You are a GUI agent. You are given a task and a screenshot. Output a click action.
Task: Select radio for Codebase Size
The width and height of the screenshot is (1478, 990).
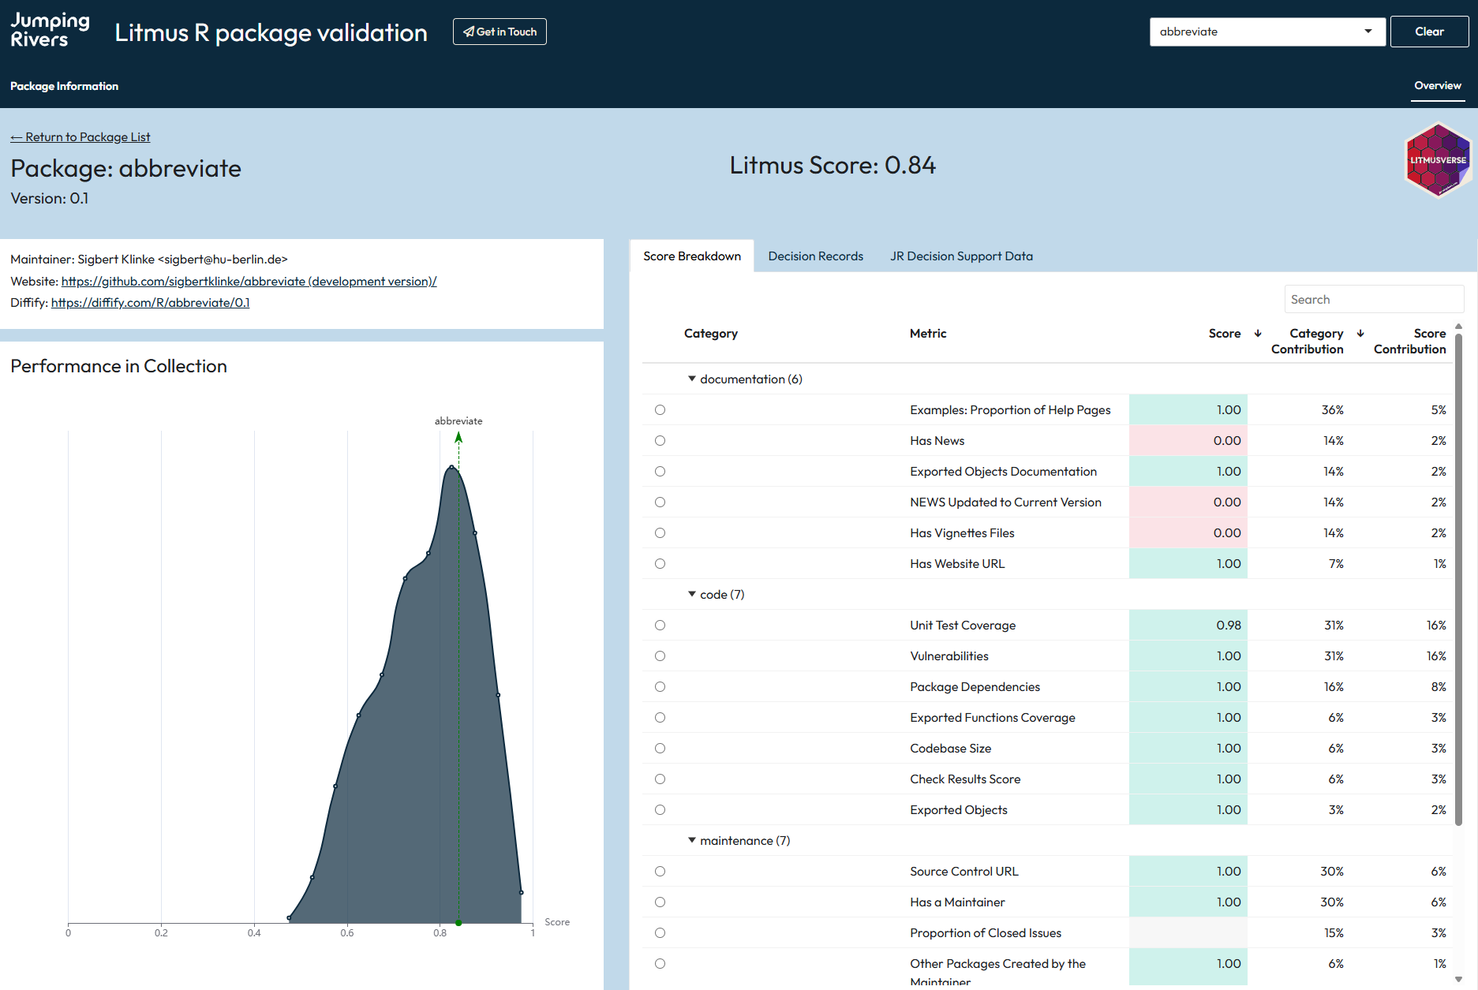[660, 749]
